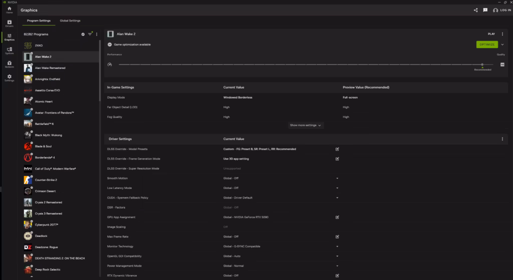The image size is (513, 280).
Task: Open Alan Wake 2 header three-dot menu
Action: click(502, 34)
